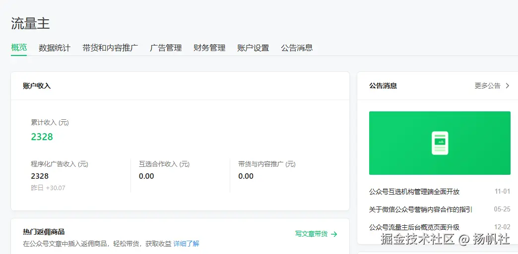Switch to the 公告消息 tab
The image size is (518, 254).
click(297, 48)
